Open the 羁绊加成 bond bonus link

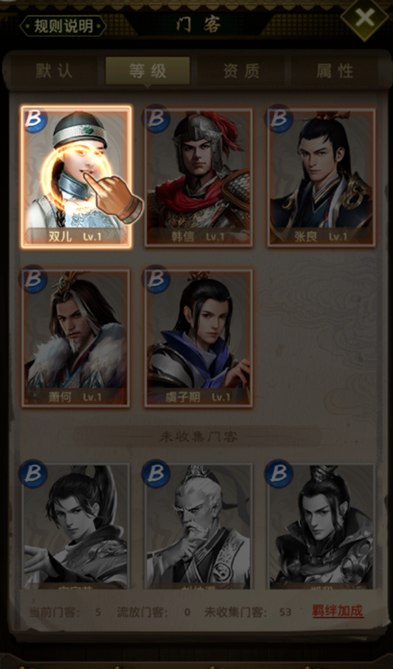point(338,612)
